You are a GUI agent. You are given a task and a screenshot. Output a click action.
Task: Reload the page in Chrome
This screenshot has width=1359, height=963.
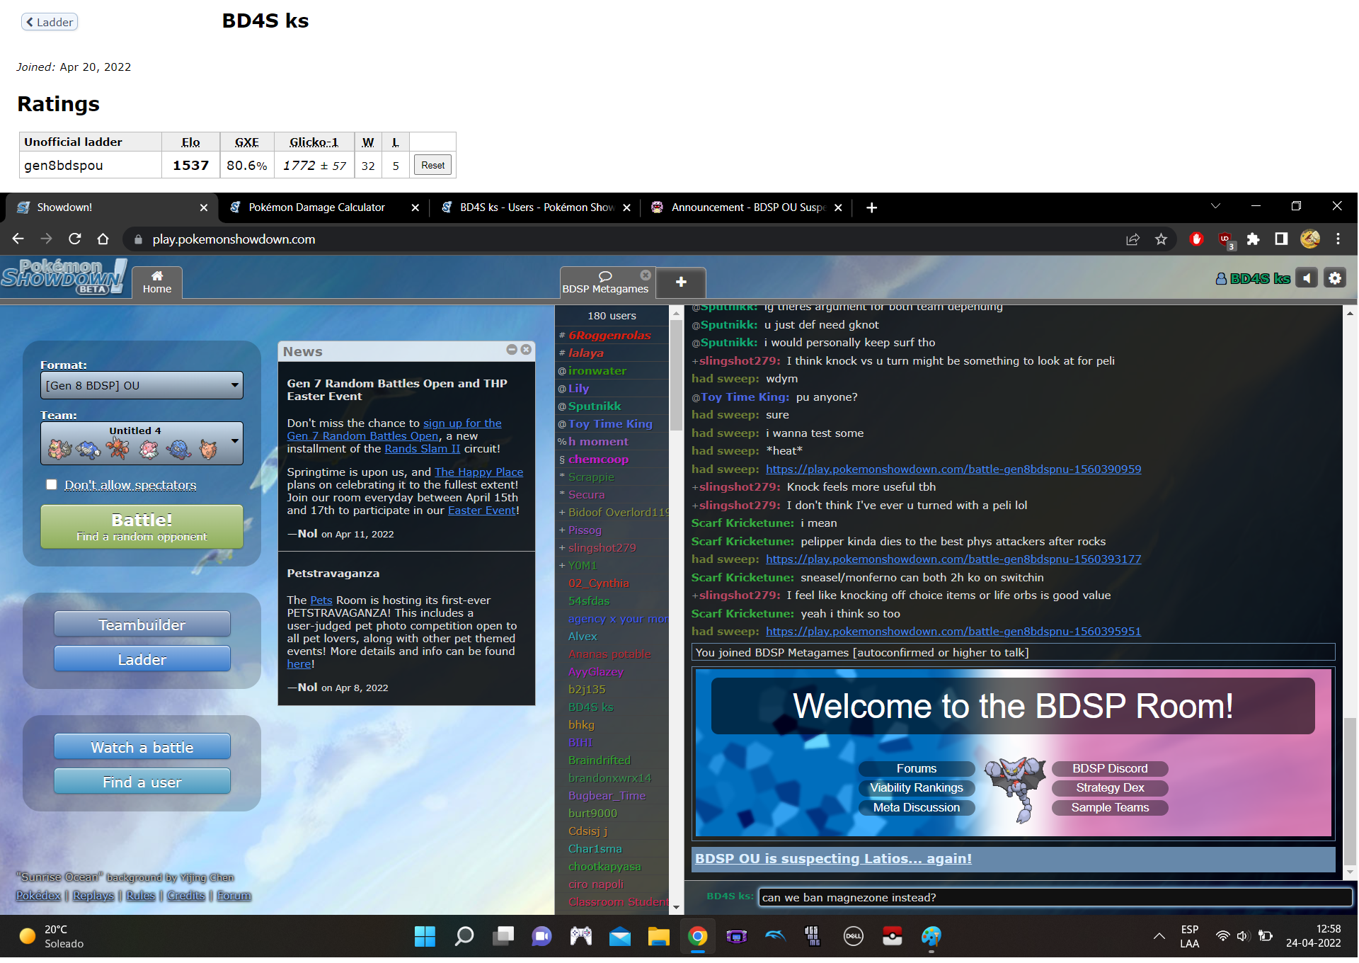[x=74, y=239]
